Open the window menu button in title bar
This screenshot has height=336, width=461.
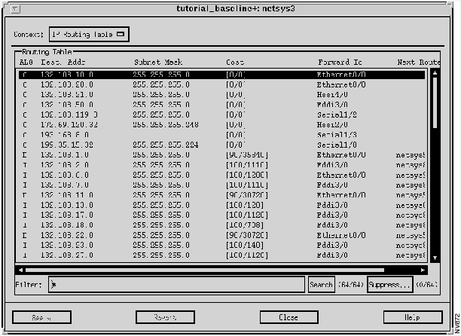16,8
